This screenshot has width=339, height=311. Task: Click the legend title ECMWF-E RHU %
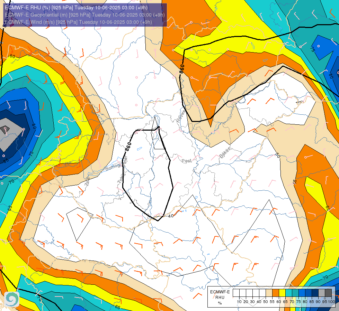pyautogui.click(x=220, y=298)
